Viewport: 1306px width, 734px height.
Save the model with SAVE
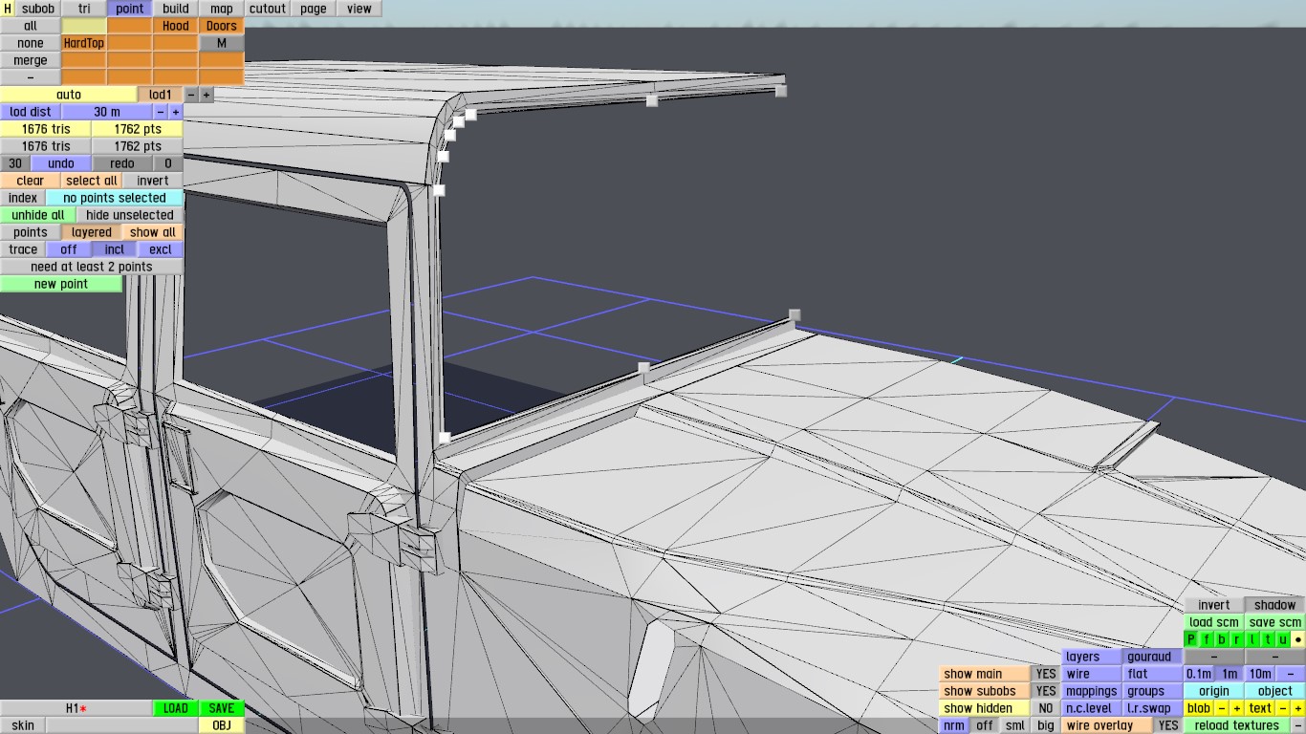(x=222, y=708)
